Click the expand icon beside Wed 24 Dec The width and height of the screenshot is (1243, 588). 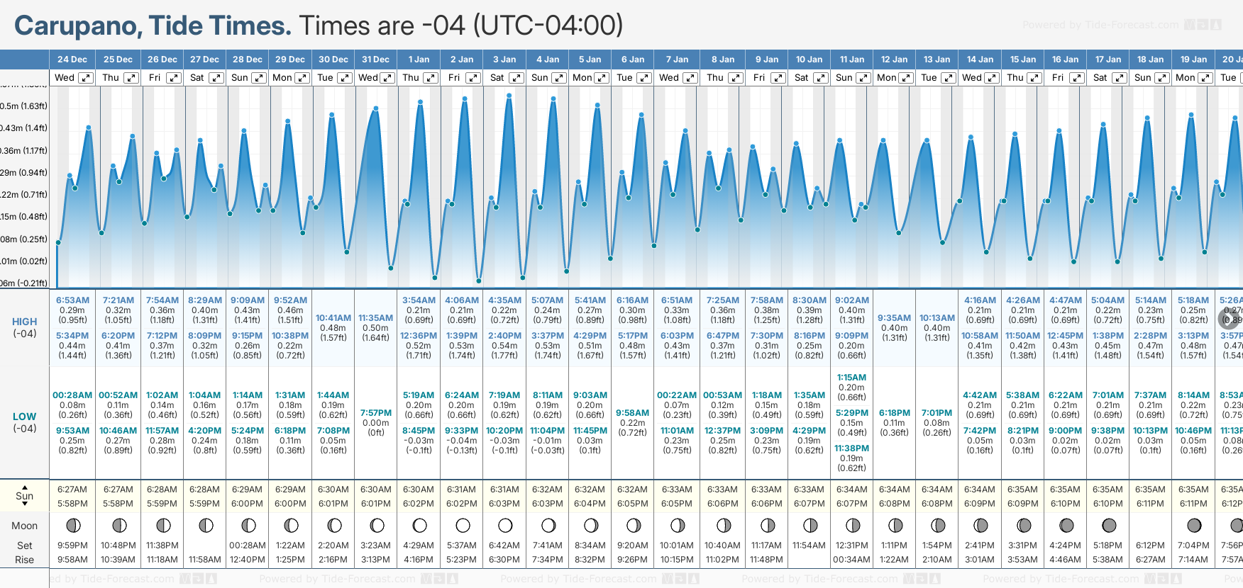(x=85, y=78)
